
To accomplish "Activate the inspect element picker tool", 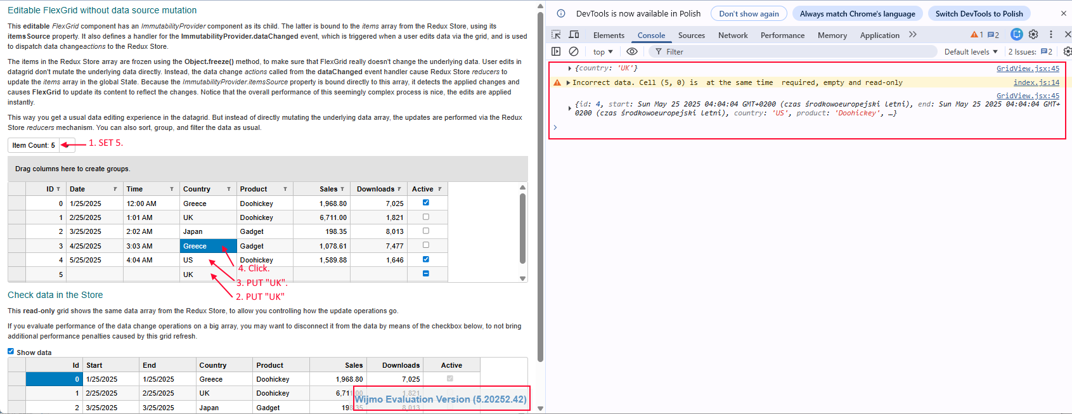I will [x=556, y=35].
